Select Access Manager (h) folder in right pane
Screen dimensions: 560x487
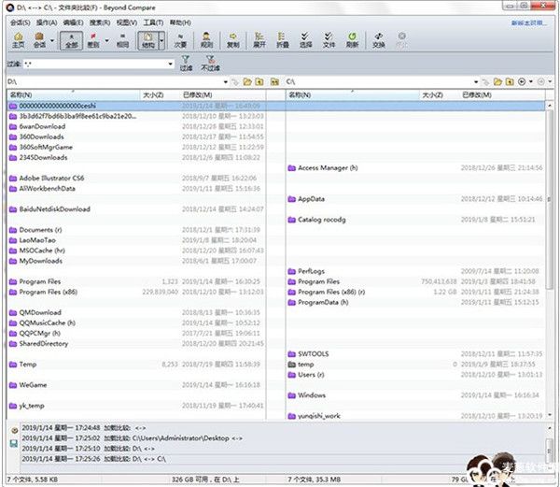coord(328,167)
